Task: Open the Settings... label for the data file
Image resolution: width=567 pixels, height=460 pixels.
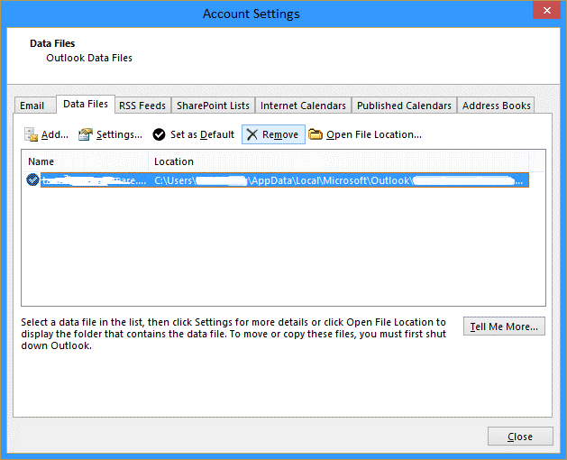Action: 119,134
